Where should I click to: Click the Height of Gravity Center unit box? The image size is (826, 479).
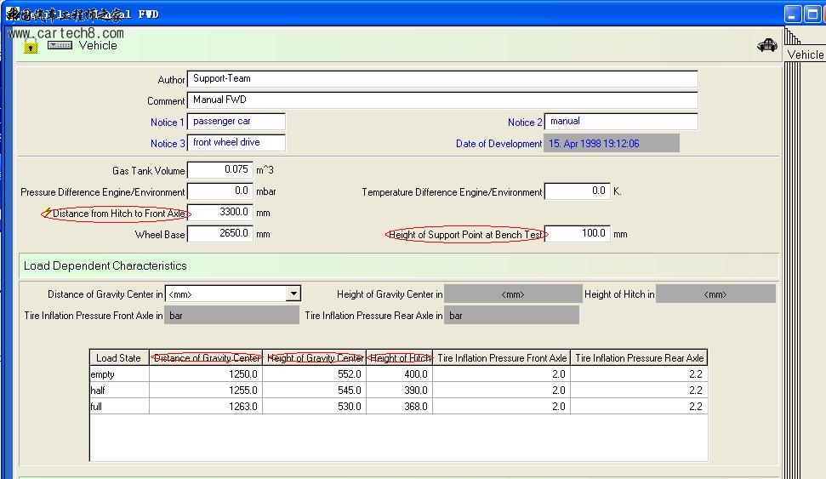513,294
